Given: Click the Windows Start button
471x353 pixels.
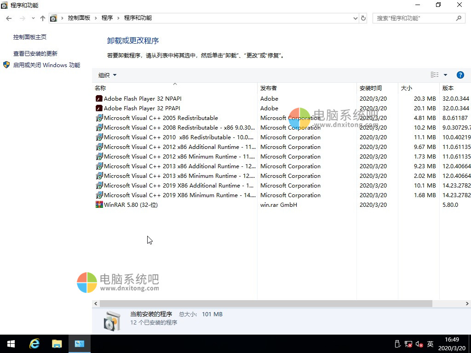Looking at the screenshot, I should click(x=11, y=343).
